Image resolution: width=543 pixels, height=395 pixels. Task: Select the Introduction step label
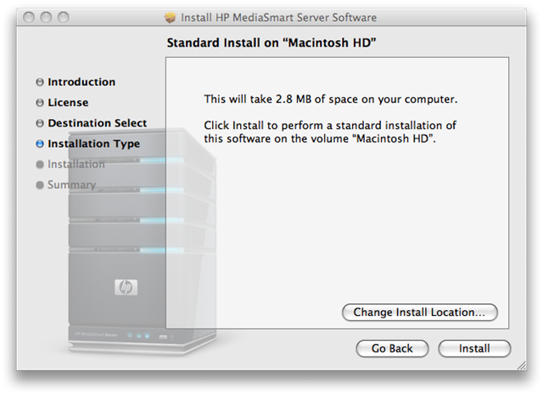pyautogui.click(x=81, y=82)
